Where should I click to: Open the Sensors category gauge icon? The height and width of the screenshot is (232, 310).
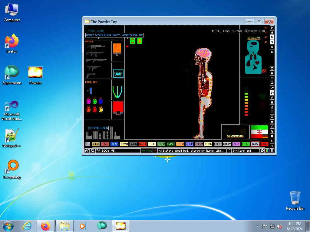272,83
